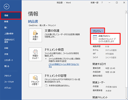Click 作成者の追加 field
The height and width of the screenshot is (100, 128).
pyautogui.click(x=111, y=87)
